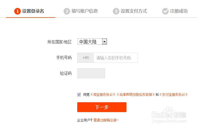Select the 注册成功 step label

[x=179, y=11]
